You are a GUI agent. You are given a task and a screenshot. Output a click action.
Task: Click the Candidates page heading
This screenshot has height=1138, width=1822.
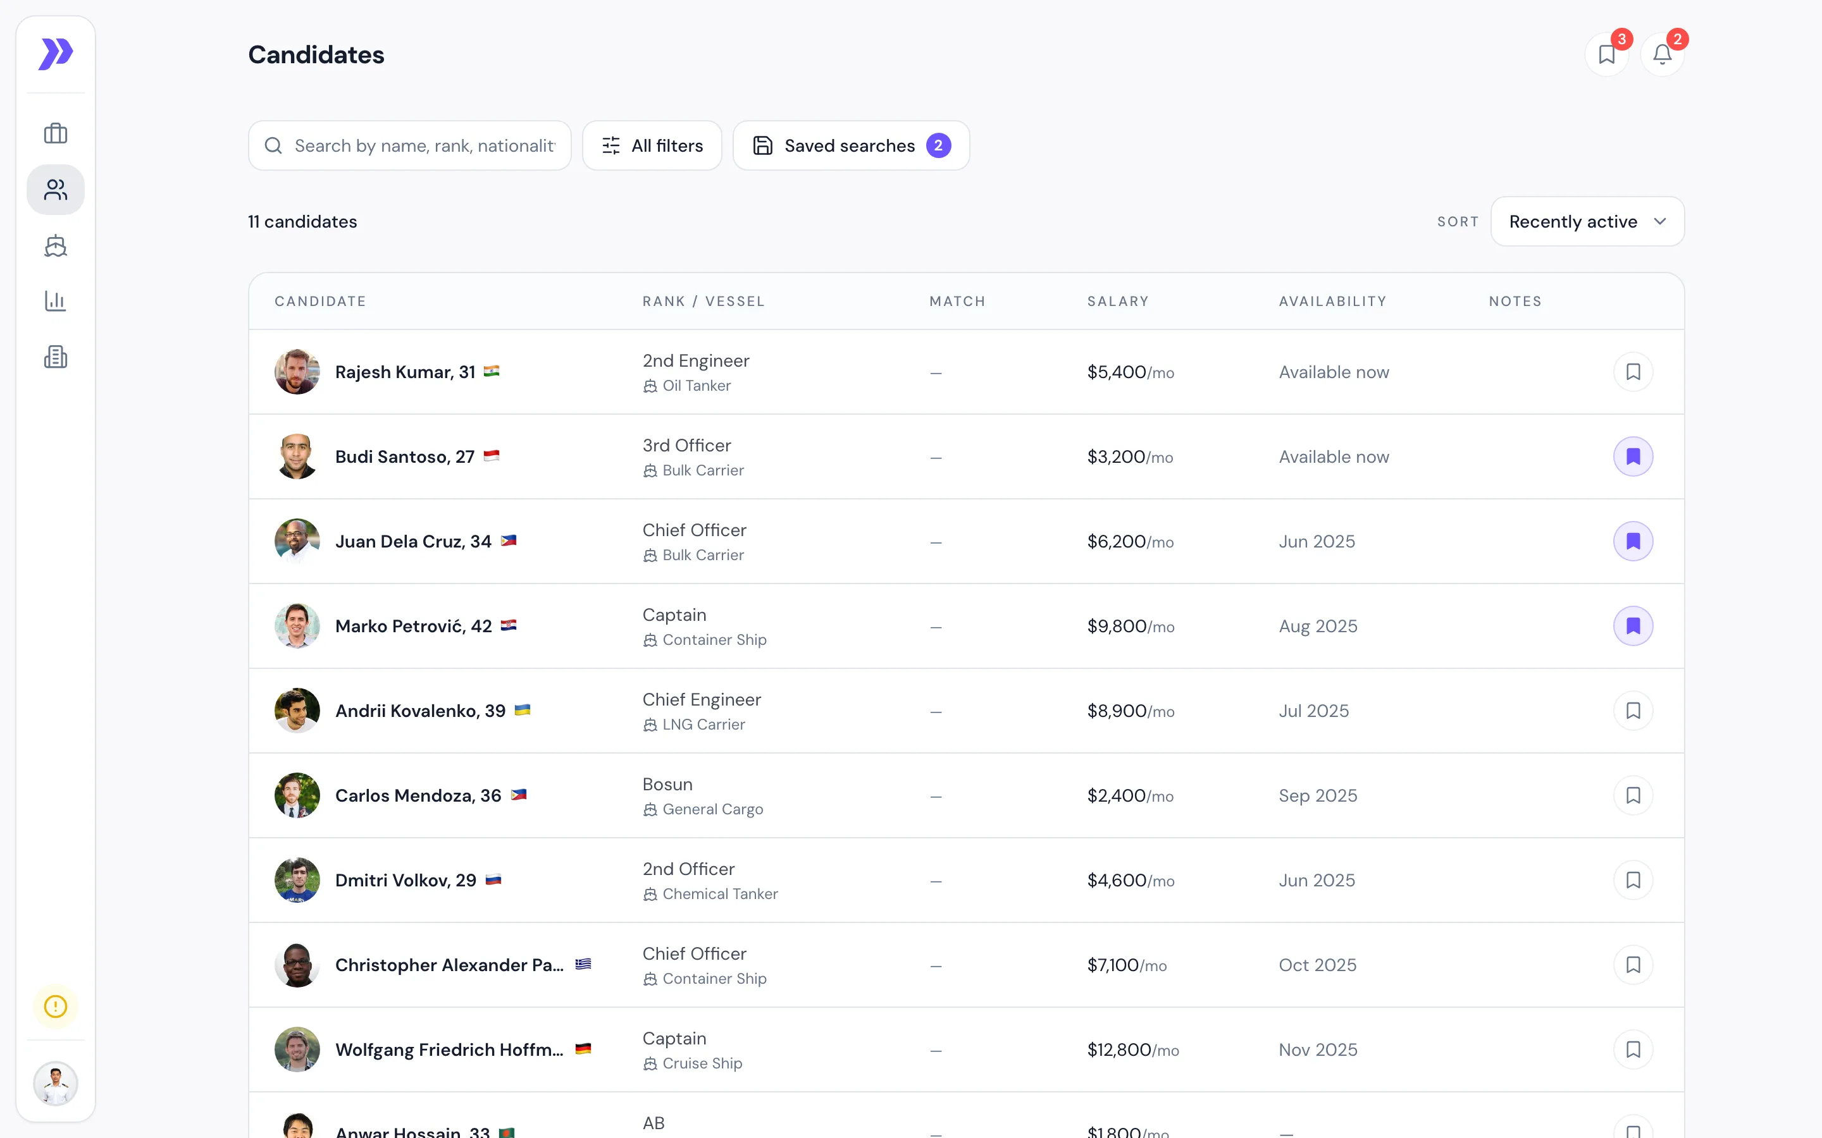(x=316, y=55)
